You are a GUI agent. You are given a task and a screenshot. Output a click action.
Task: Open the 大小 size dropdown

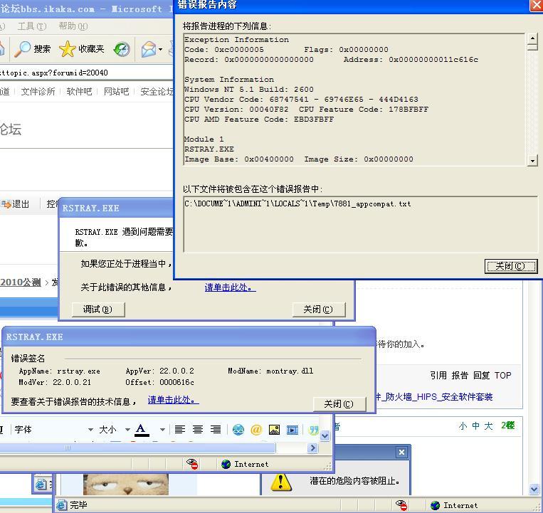(115, 430)
